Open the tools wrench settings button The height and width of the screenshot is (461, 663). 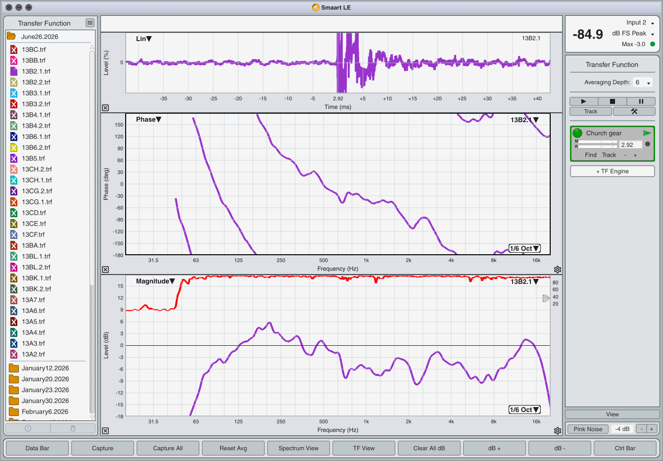point(634,111)
